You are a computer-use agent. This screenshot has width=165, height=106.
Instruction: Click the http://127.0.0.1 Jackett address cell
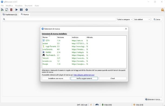(78, 44)
